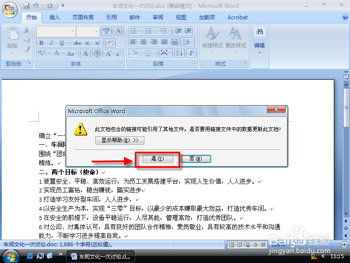Apply numbered list formatting

pyautogui.click(x=148, y=31)
